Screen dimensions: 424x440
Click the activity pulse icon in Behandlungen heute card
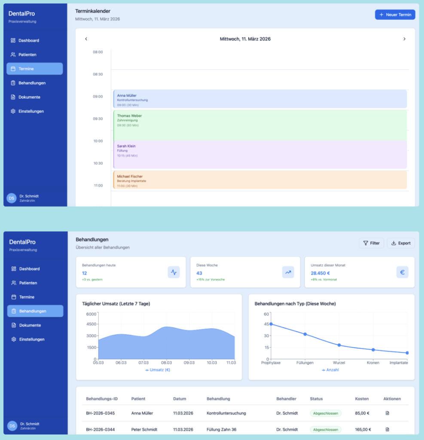coord(174,272)
